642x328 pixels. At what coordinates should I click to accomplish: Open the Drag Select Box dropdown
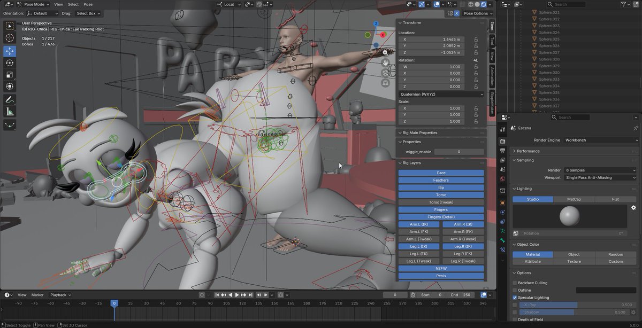point(88,13)
